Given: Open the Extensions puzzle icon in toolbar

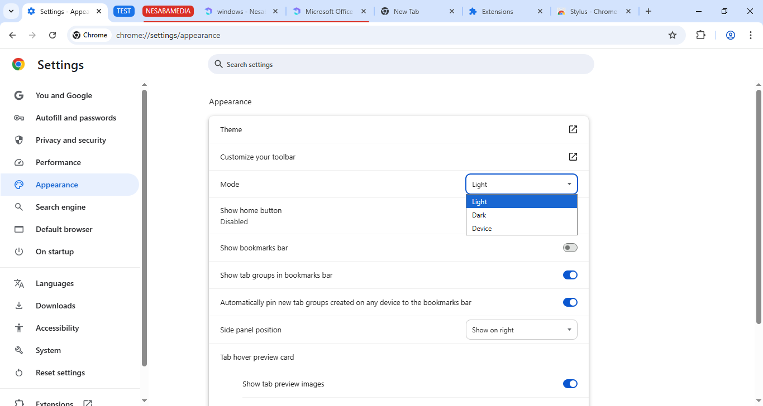Looking at the screenshot, I should [700, 35].
